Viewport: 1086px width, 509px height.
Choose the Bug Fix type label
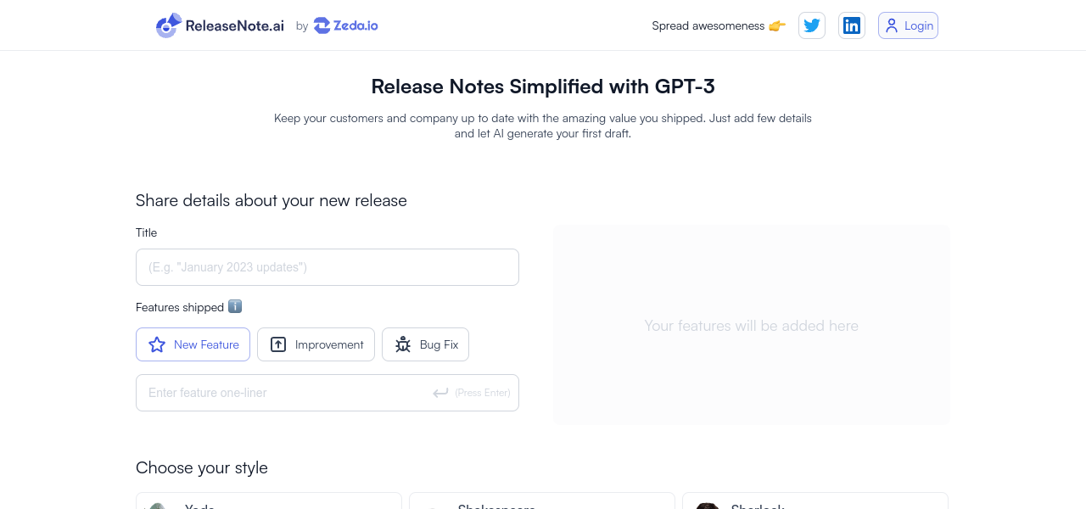click(439, 344)
